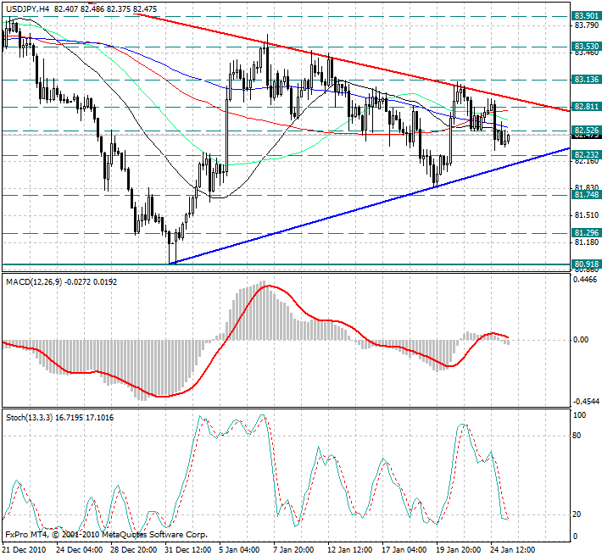Click the Stochastic 100 scale label
The image size is (602, 556).
pyautogui.click(x=579, y=415)
